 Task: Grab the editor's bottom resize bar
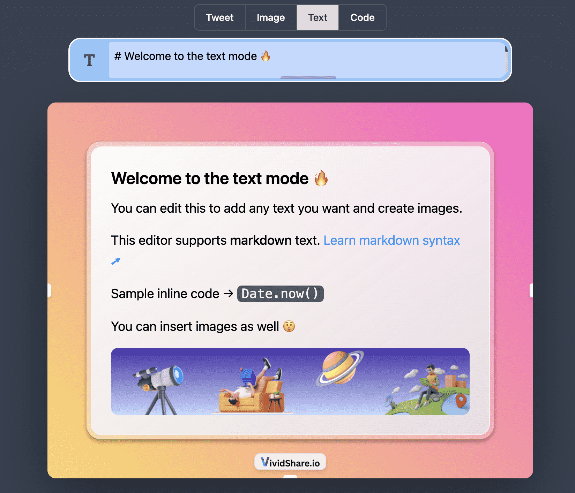coord(308,77)
